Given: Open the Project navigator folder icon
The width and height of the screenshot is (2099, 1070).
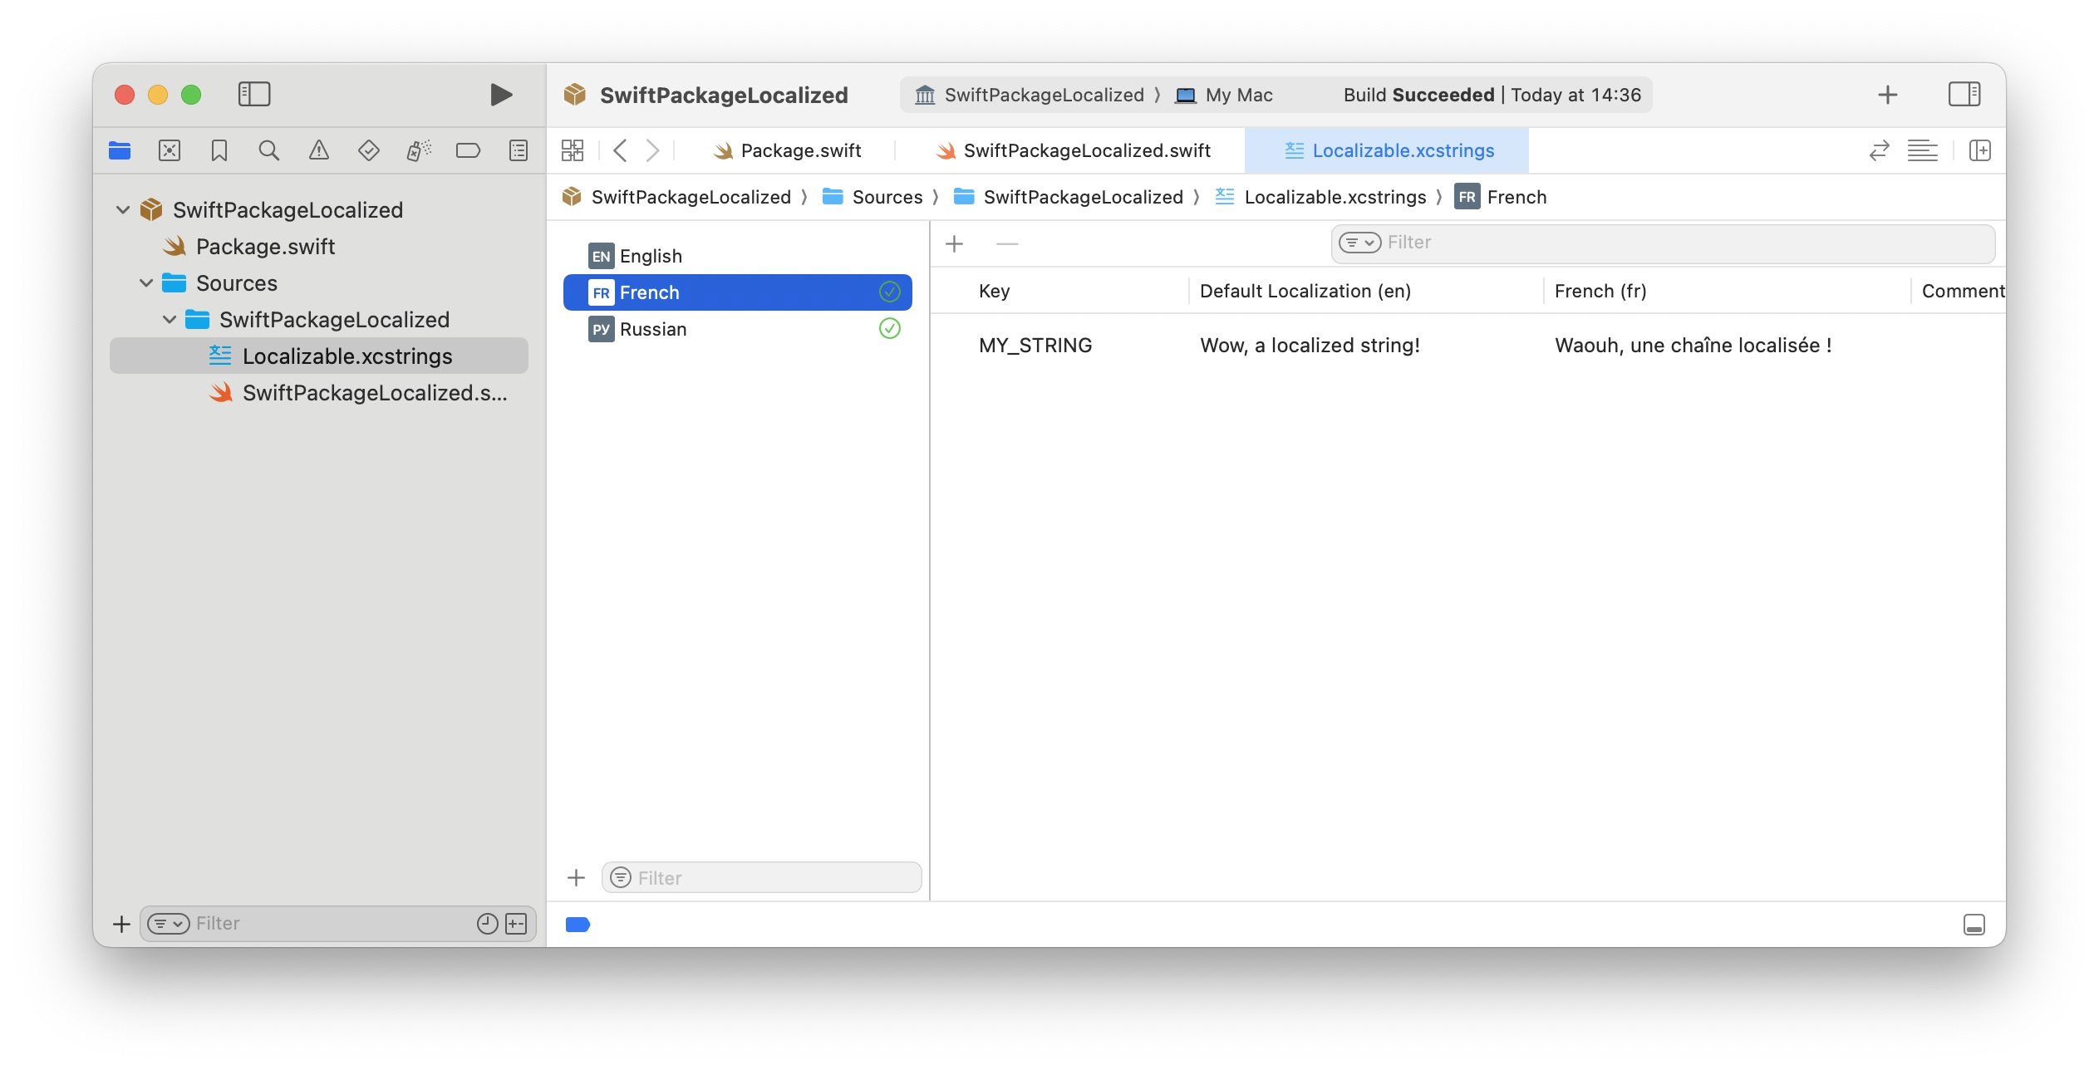Looking at the screenshot, I should coord(120,150).
